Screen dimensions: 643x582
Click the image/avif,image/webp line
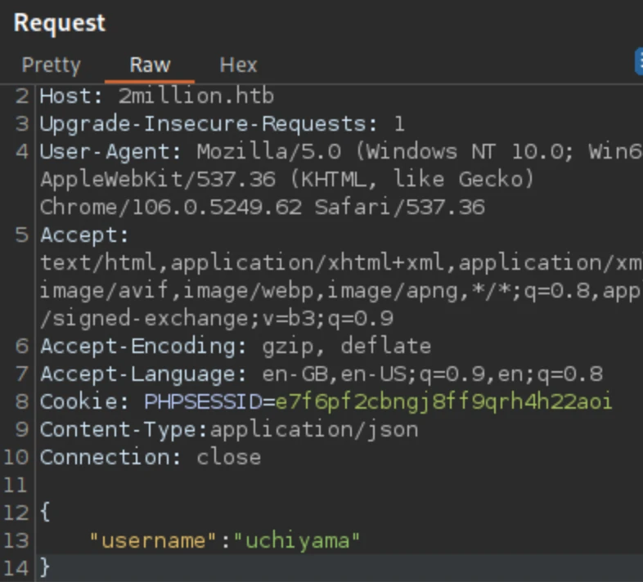click(x=341, y=290)
